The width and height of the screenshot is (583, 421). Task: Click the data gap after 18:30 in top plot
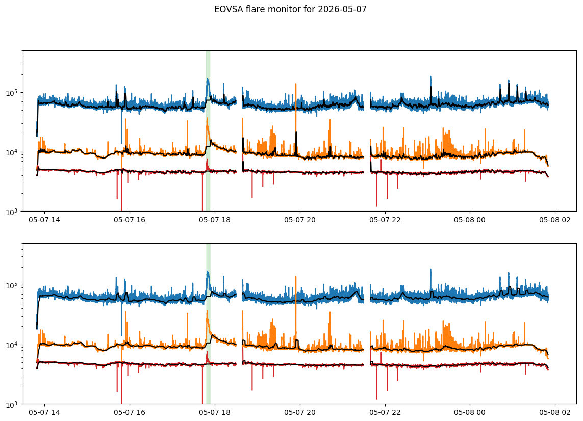coord(239,131)
